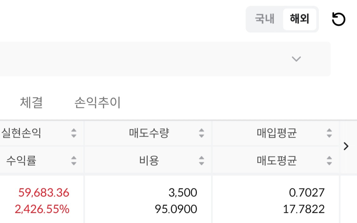Screen dimensions: 357x223
Task: Sort by 수익률 using its sort arrows
Action: click(73, 161)
